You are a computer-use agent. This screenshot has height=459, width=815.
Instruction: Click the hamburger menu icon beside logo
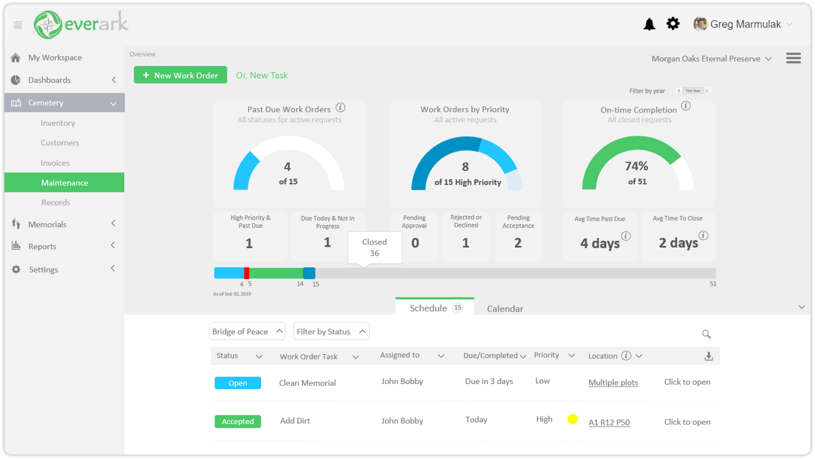[18, 25]
